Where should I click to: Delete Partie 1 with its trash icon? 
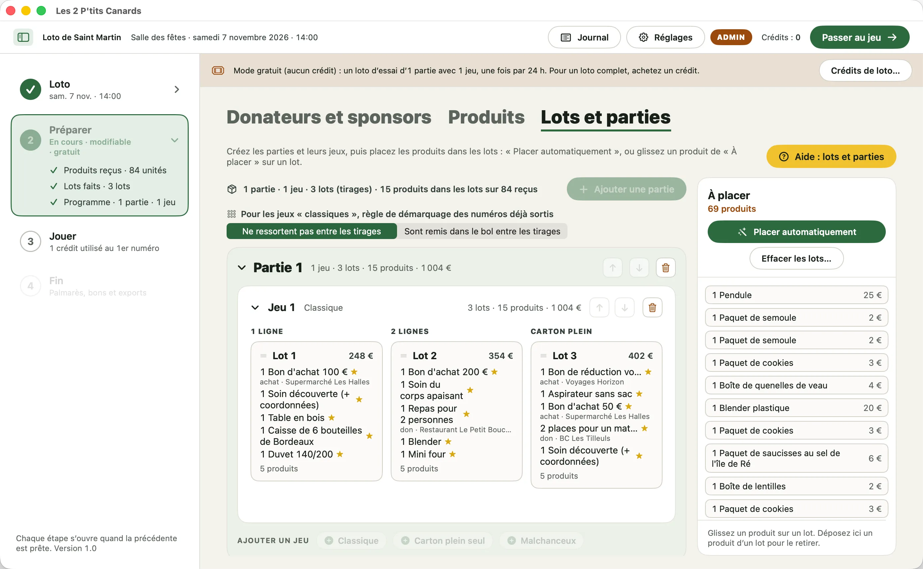pyautogui.click(x=666, y=268)
